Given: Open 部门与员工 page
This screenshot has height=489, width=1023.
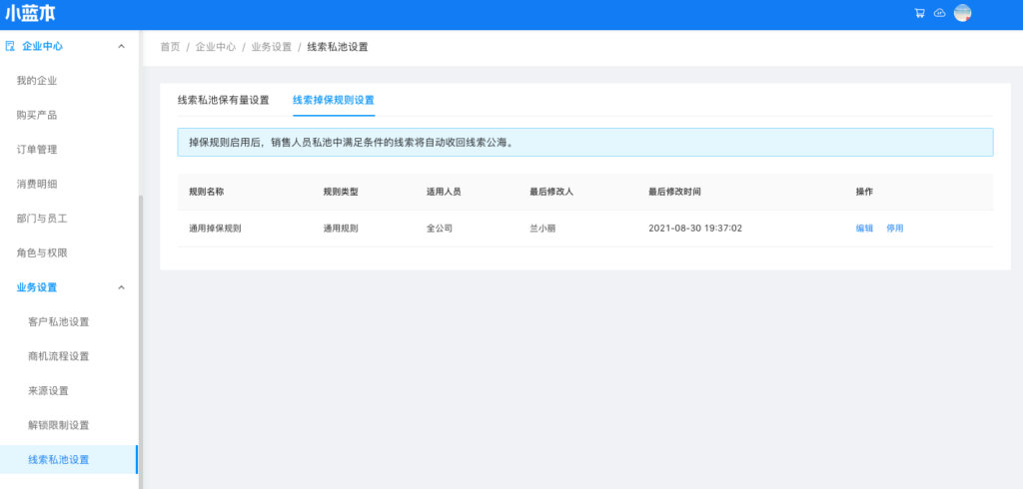Looking at the screenshot, I should point(42,219).
